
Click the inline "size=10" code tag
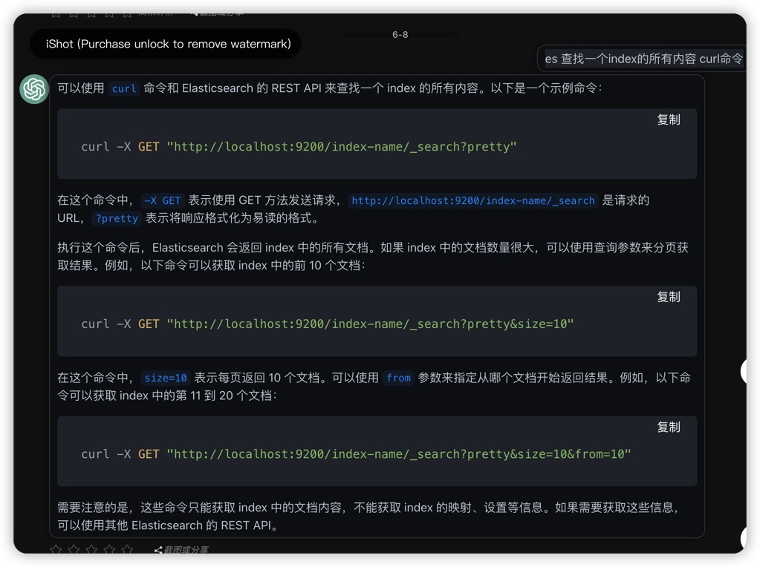click(165, 378)
